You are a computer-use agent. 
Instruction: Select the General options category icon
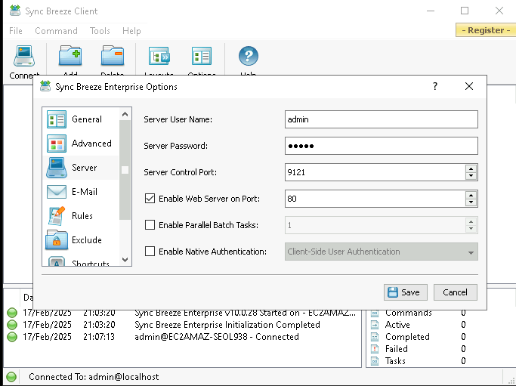[x=57, y=119]
